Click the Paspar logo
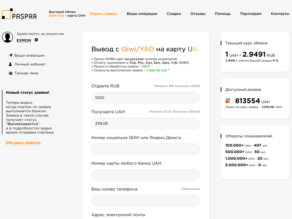This screenshot has width=292, height=219. (x=19, y=14)
